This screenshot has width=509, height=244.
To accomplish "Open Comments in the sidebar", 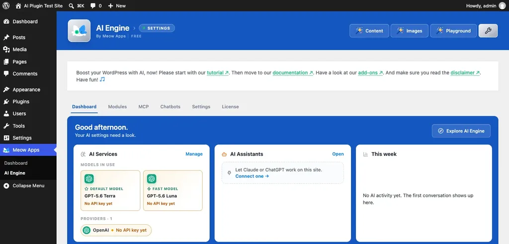I will click(28, 73).
